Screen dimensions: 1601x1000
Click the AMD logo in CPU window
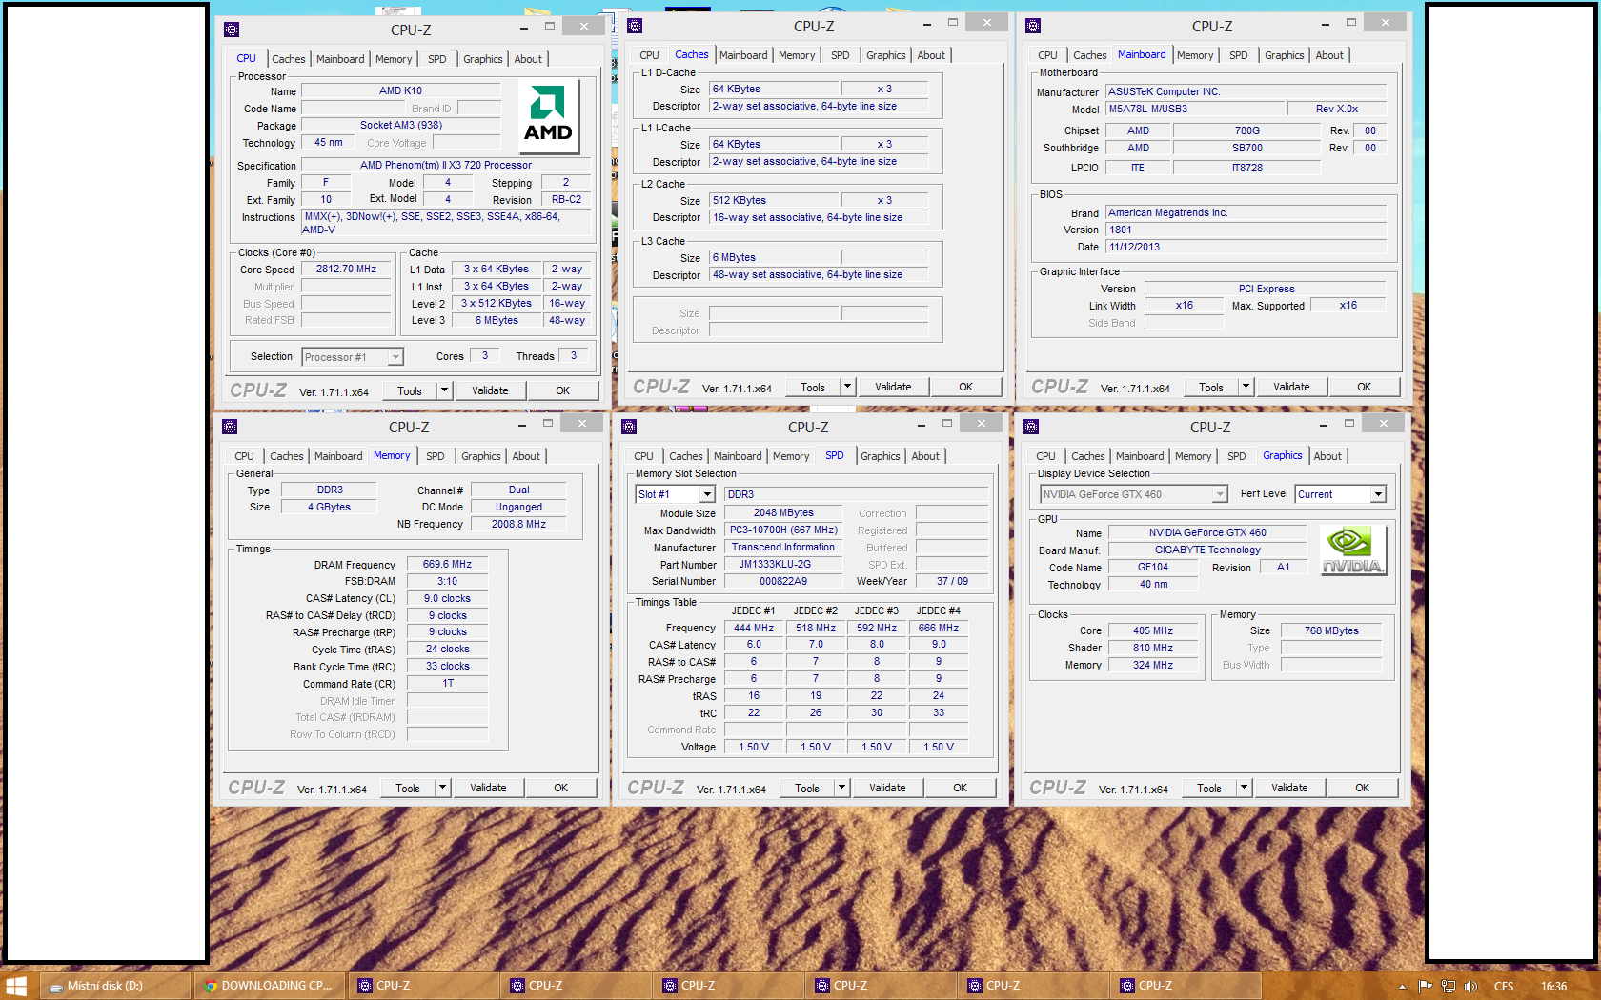[x=548, y=116]
